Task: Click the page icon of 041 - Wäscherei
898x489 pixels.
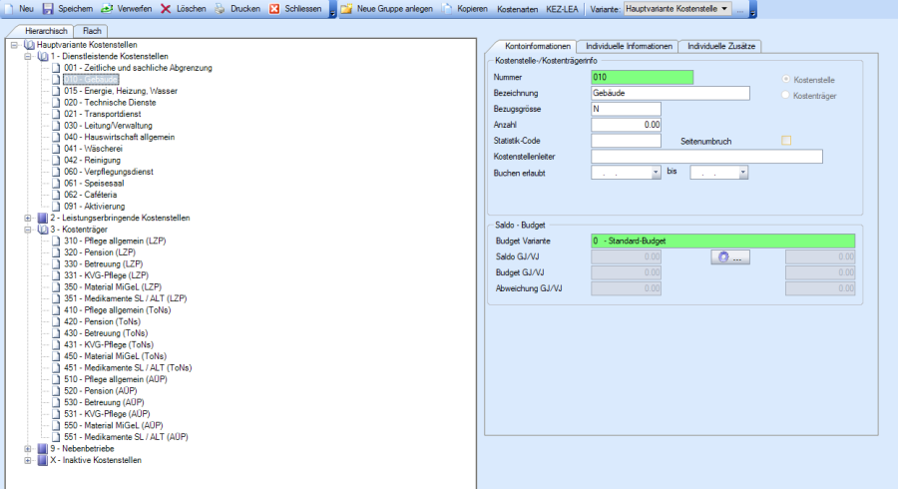Action: (56, 149)
